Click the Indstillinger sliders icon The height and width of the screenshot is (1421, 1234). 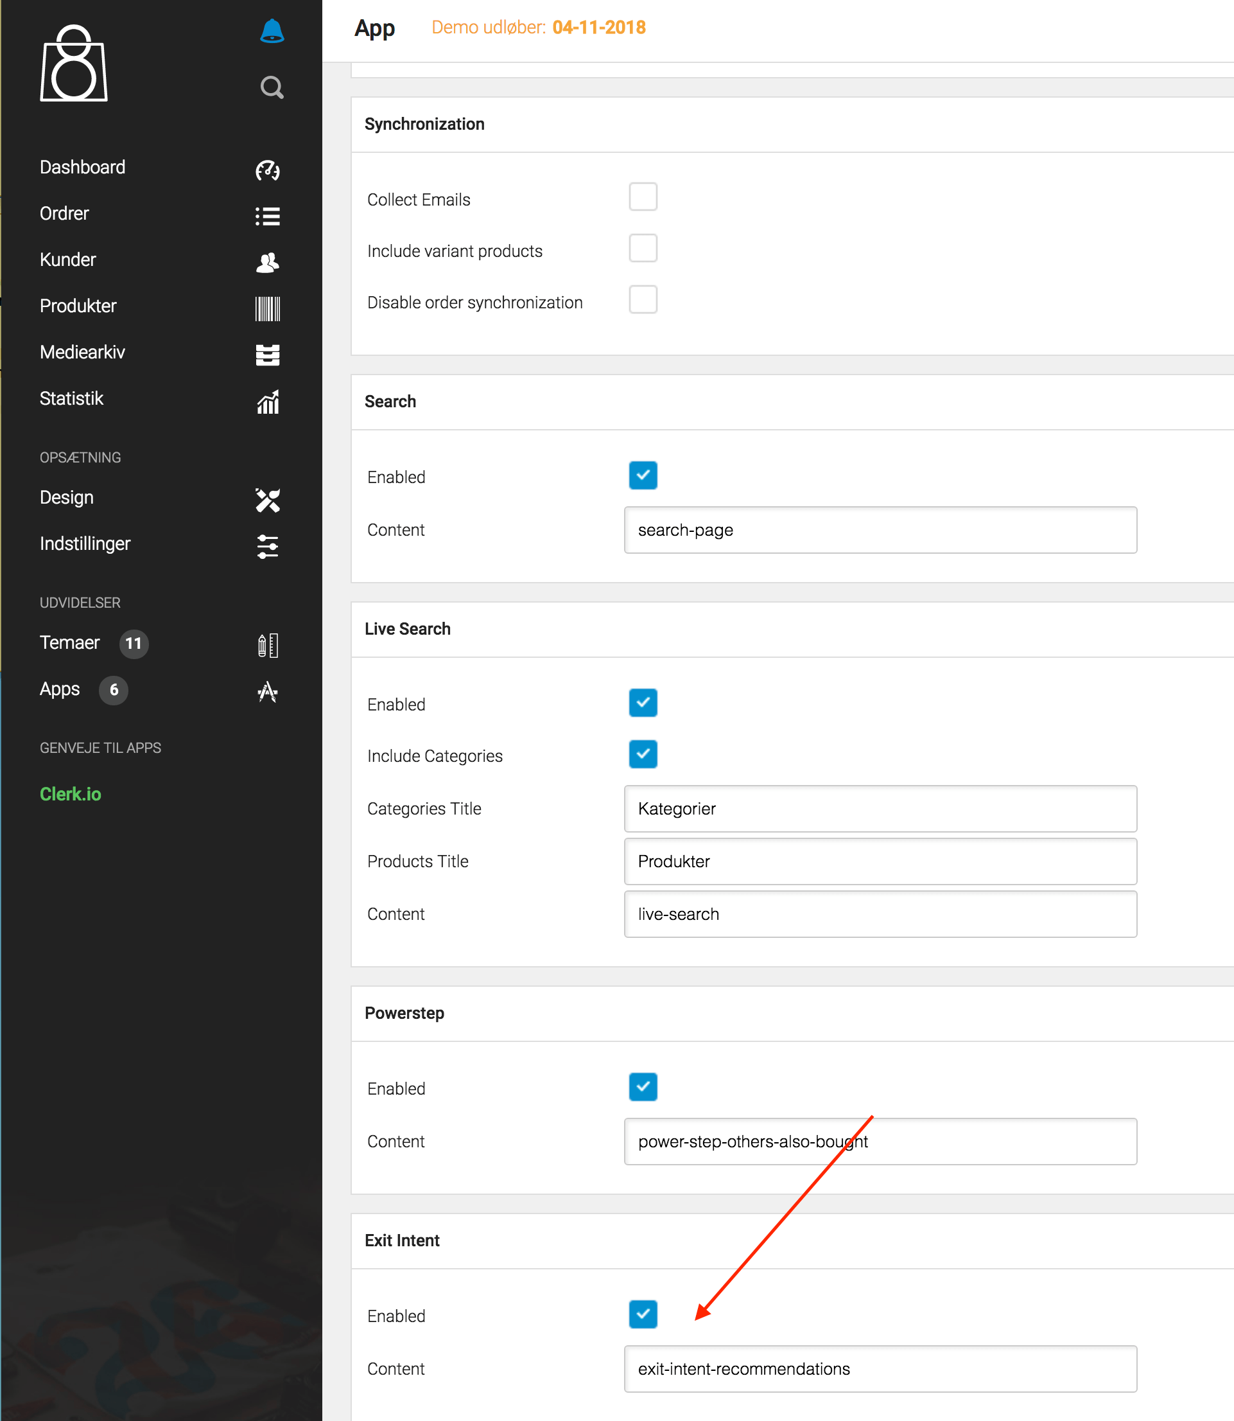tap(267, 546)
